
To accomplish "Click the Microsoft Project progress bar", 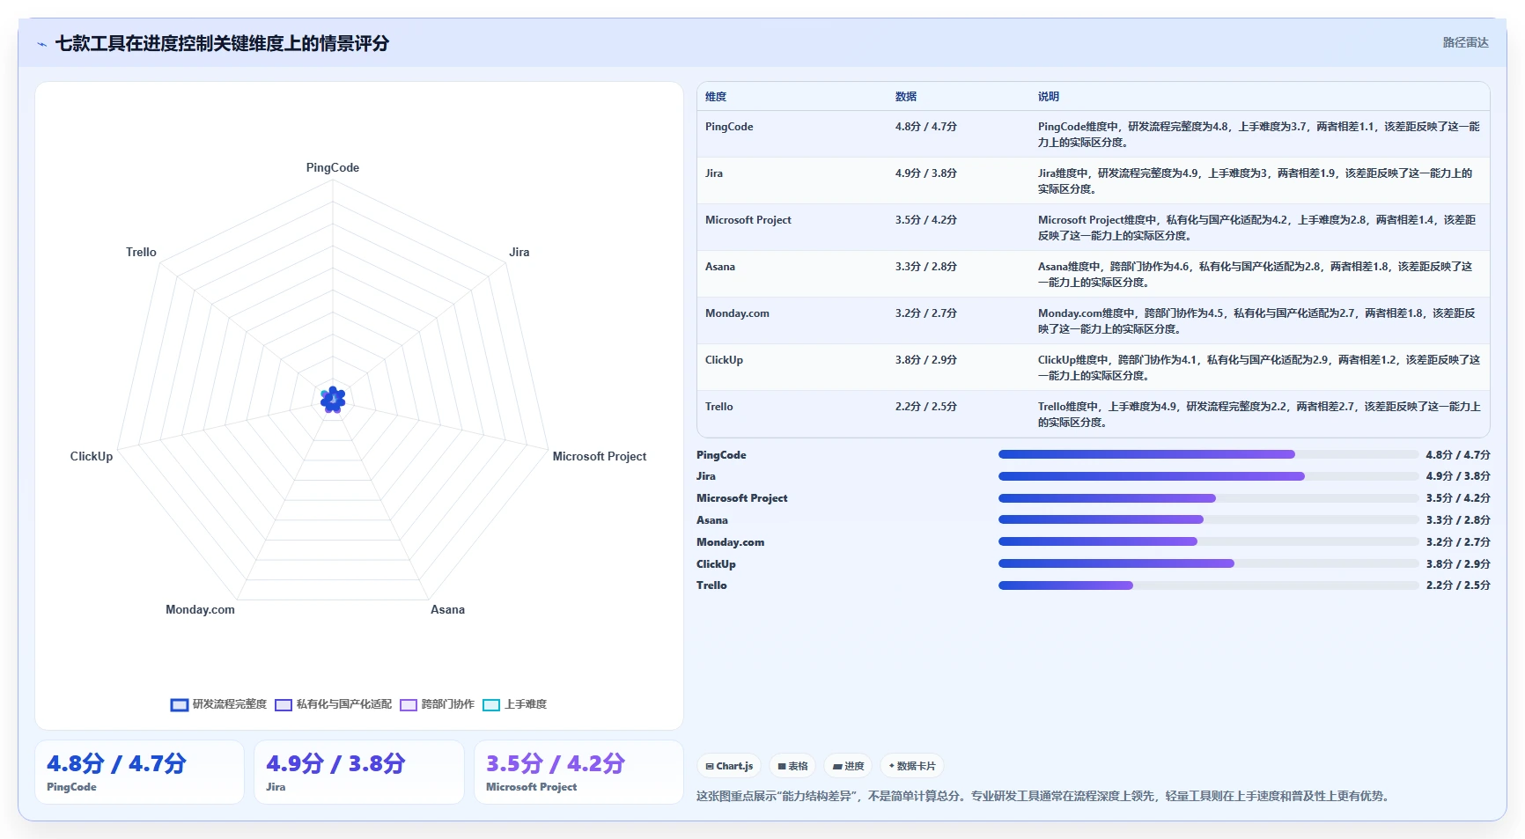I will (x=1208, y=498).
